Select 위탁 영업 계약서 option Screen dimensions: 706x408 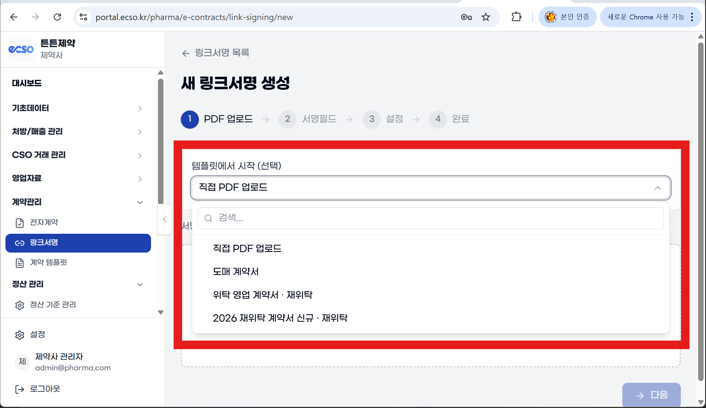coord(263,295)
